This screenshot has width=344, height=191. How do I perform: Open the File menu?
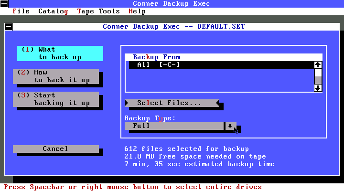[x=21, y=11]
